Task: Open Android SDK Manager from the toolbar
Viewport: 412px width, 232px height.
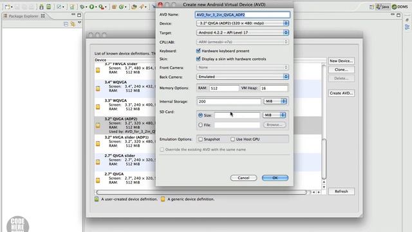Action: tap(41, 7)
